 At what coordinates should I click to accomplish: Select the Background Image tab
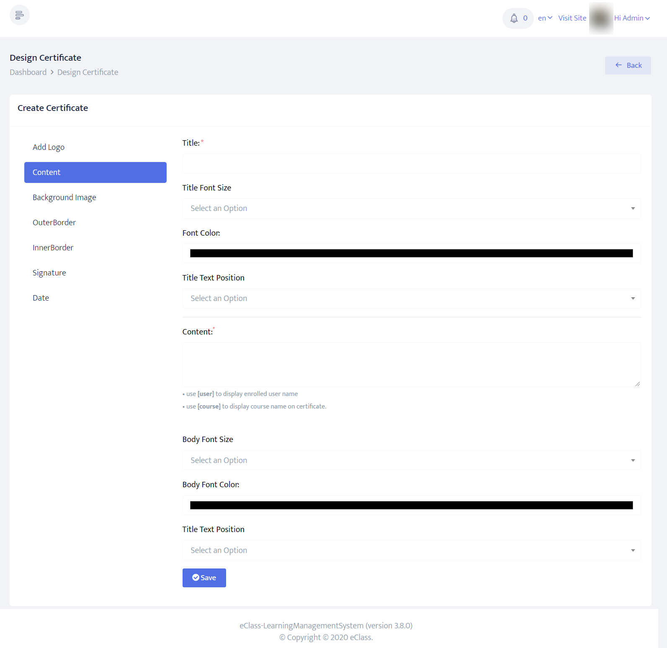point(64,198)
